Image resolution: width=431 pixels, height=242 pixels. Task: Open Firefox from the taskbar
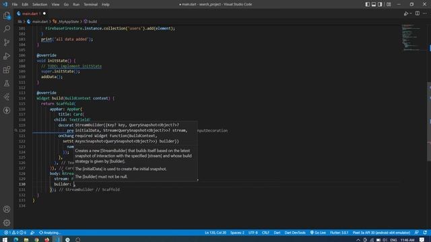[x=47, y=240]
